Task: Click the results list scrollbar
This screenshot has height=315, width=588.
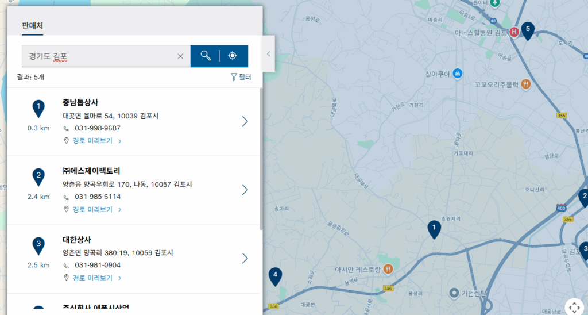Action: [261, 159]
